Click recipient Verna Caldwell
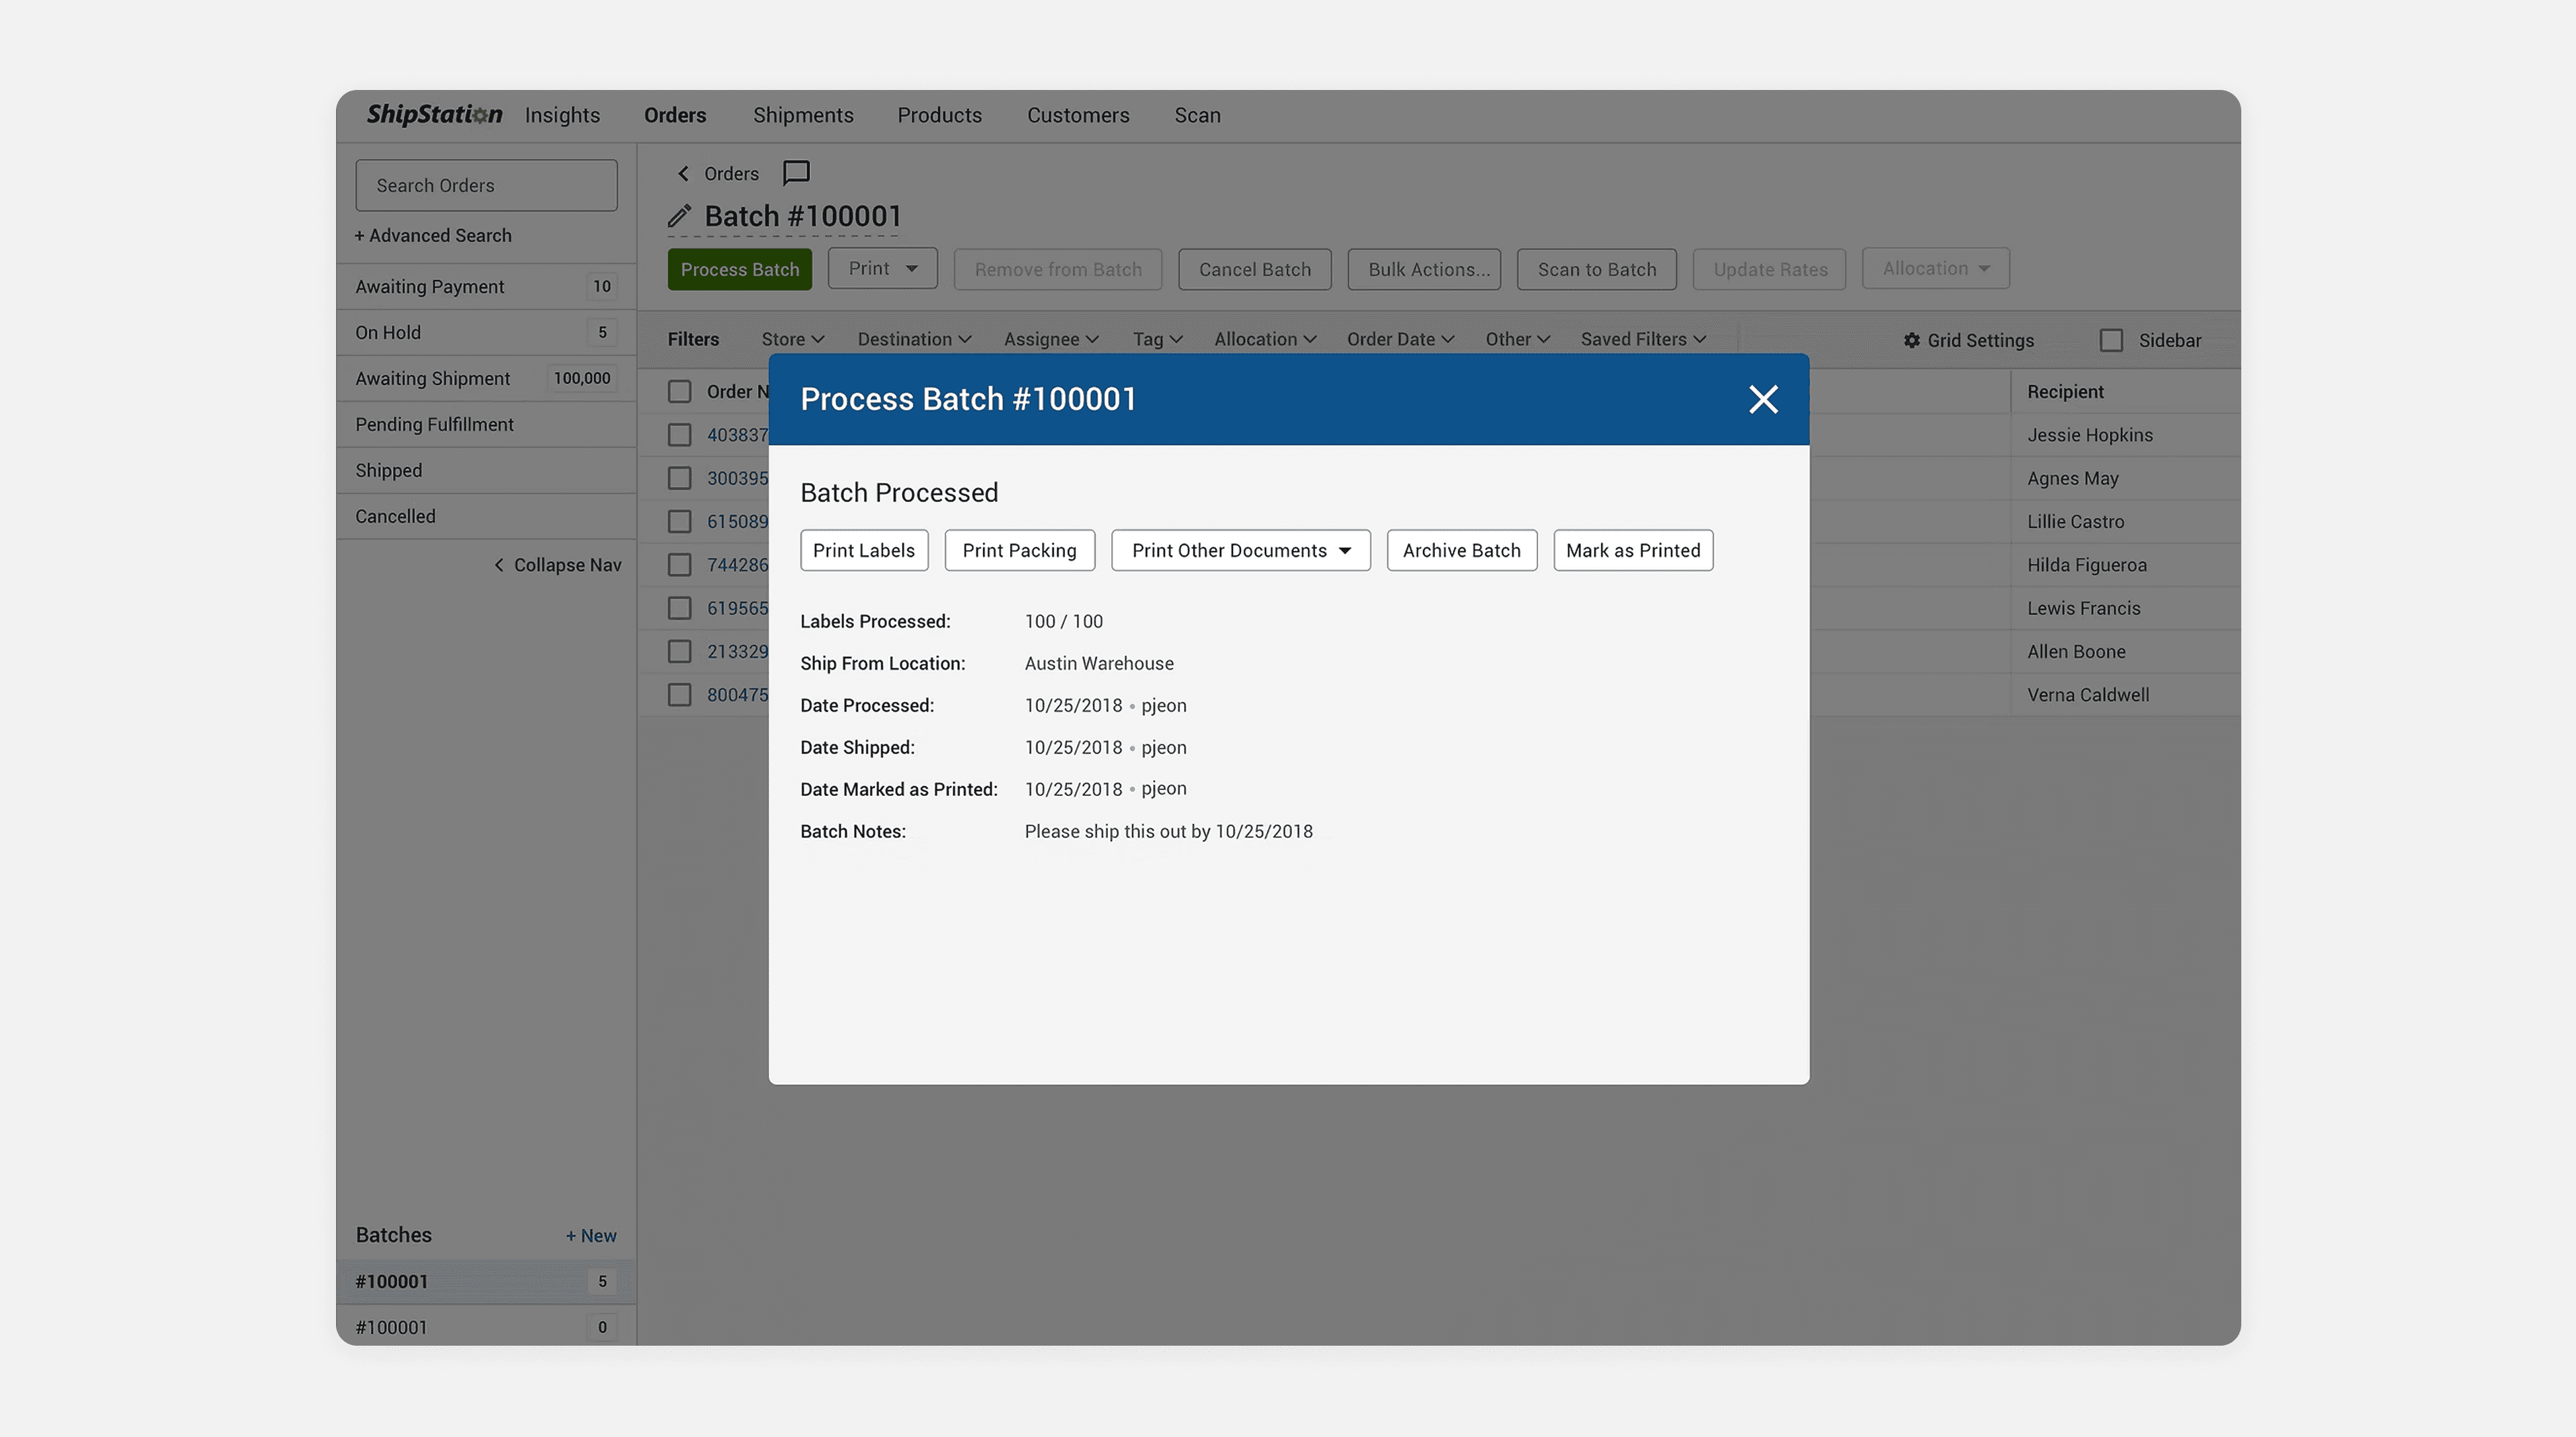The width and height of the screenshot is (2576, 1437). (2088, 695)
